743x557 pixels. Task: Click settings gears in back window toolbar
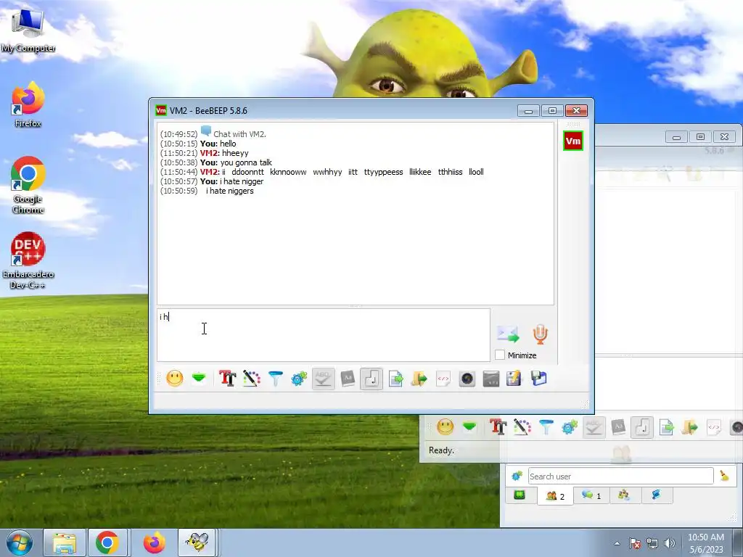tap(570, 426)
